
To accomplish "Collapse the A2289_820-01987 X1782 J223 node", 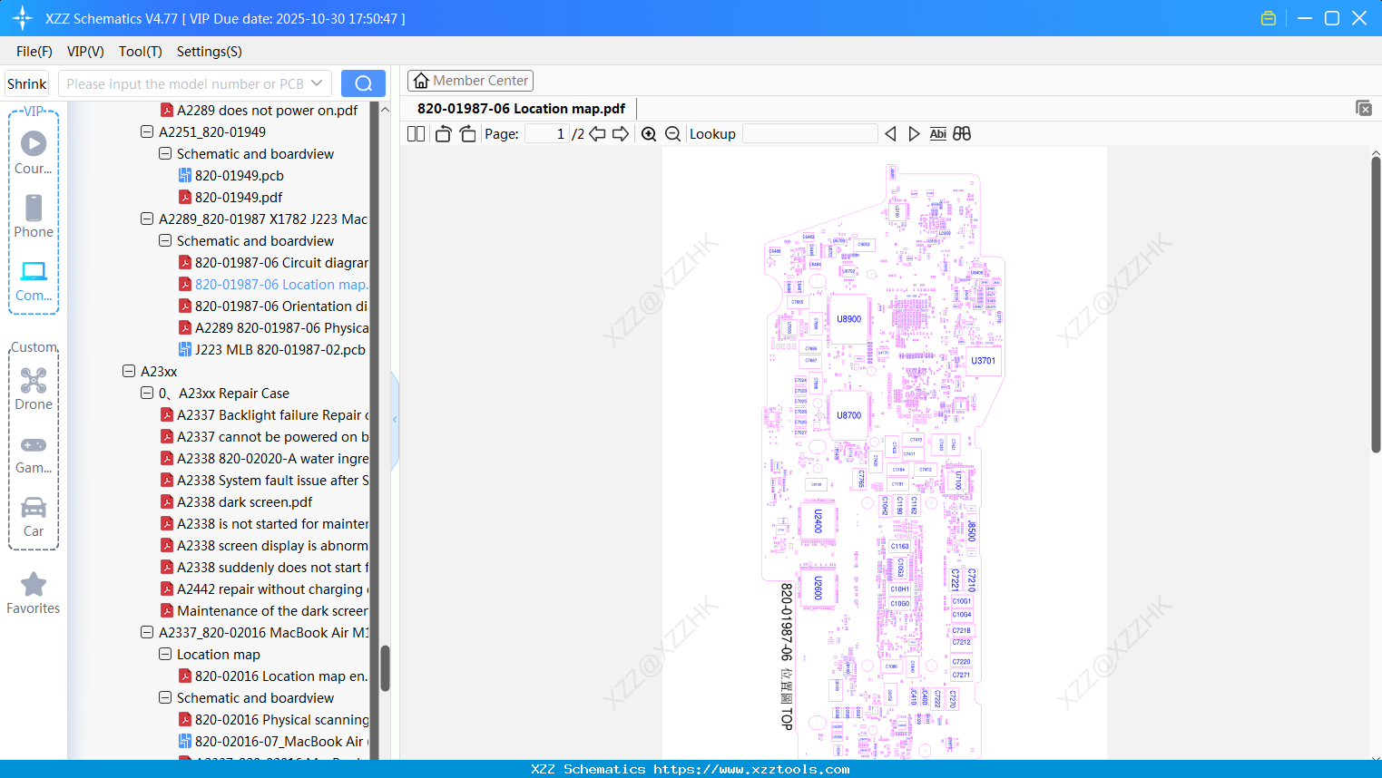I will point(147,219).
